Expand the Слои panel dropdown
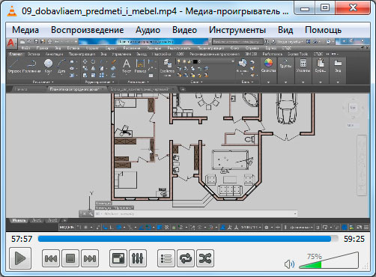 (197, 82)
